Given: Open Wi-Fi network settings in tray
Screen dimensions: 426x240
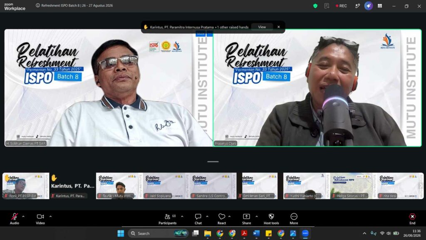Looking at the screenshot, I should pyautogui.click(x=382, y=233).
